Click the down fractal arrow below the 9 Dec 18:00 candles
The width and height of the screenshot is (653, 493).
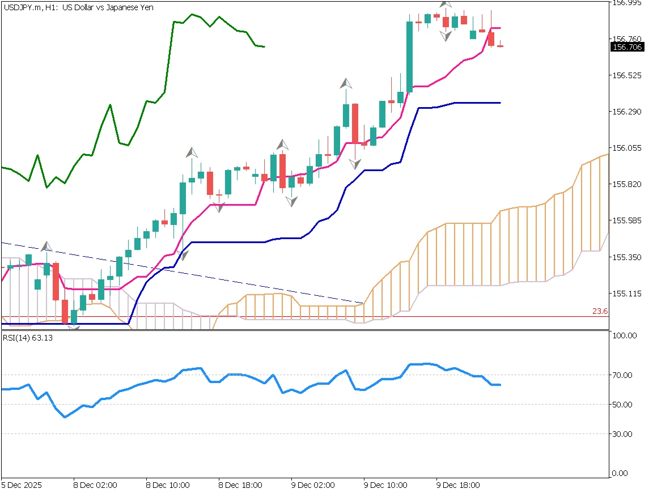click(447, 36)
